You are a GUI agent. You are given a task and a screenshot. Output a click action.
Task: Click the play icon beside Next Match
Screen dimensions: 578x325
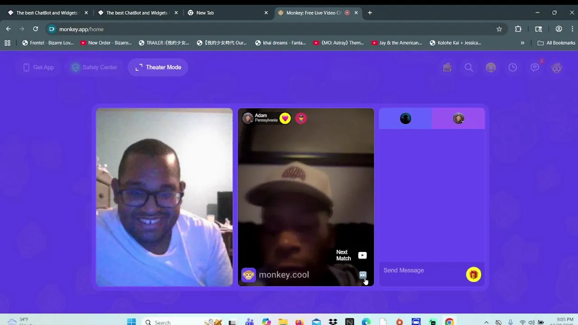tap(362, 255)
